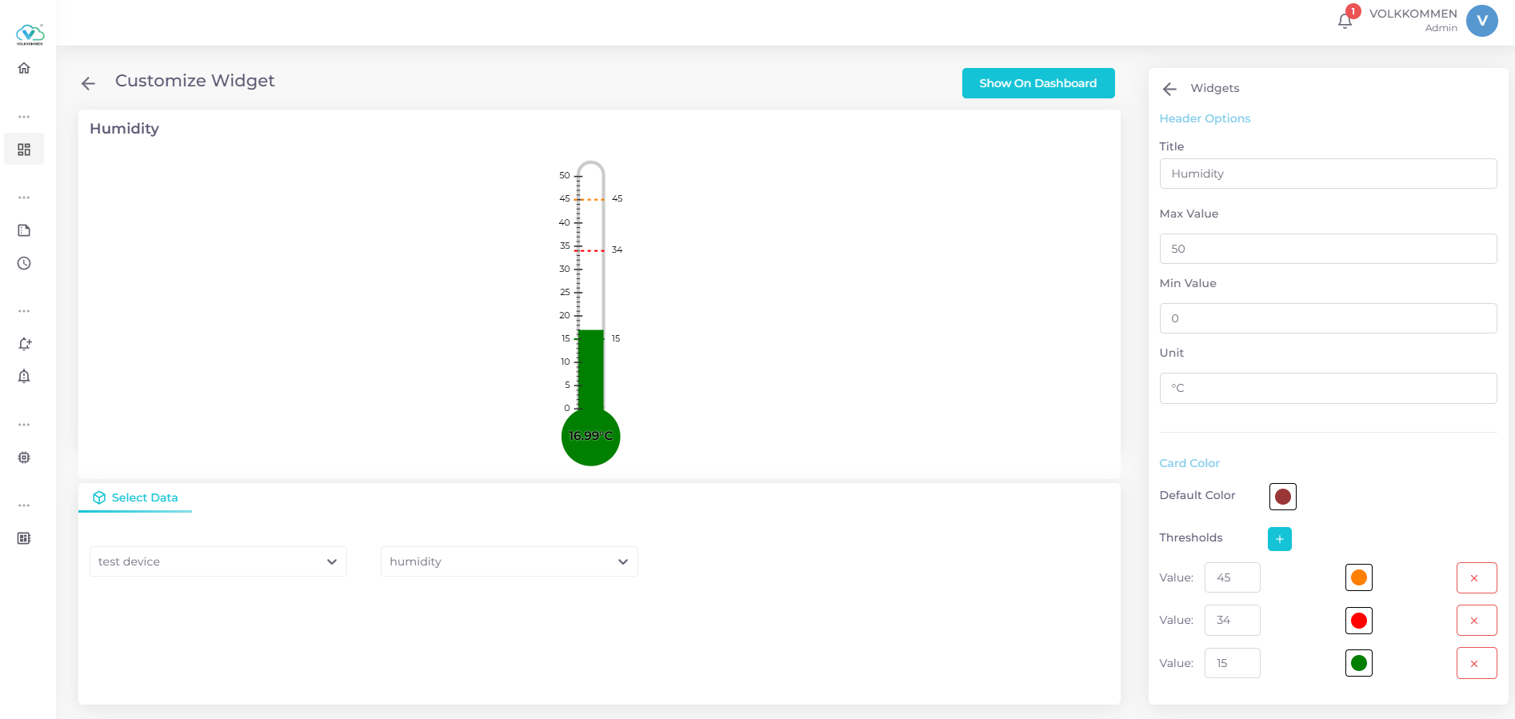This screenshot has height=719, width=1515.
Task: Click the back arrow beside Widgets
Action: coord(1169,89)
